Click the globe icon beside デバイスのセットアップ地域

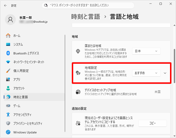click(x=78, y=92)
